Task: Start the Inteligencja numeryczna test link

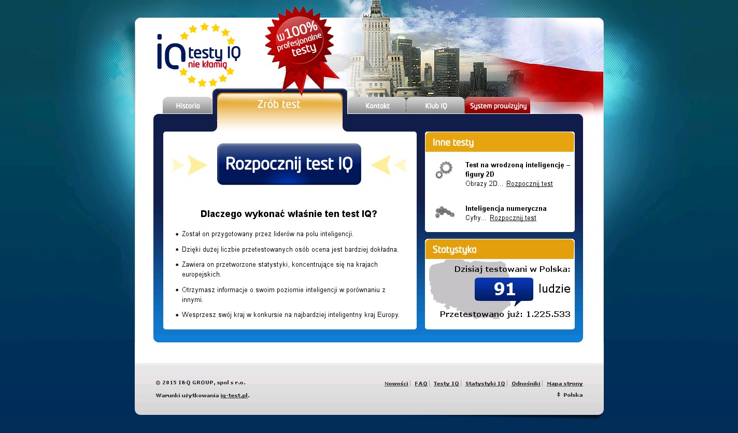Action: pos(513,218)
